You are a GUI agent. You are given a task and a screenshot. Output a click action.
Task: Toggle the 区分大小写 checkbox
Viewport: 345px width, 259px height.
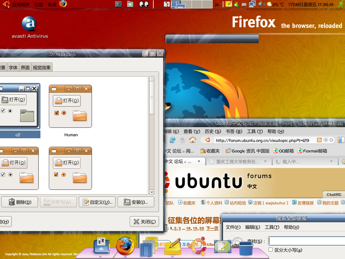click(271, 250)
